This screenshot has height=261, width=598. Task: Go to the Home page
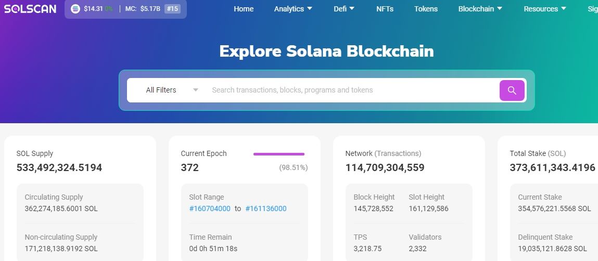244,9
